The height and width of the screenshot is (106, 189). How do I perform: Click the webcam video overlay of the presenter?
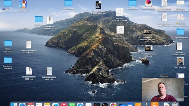point(163,90)
